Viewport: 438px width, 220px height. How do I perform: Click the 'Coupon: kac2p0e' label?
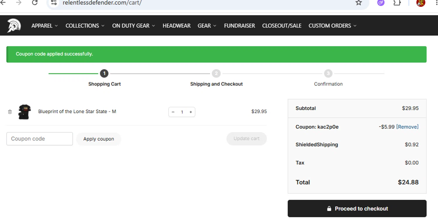[317, 127]
